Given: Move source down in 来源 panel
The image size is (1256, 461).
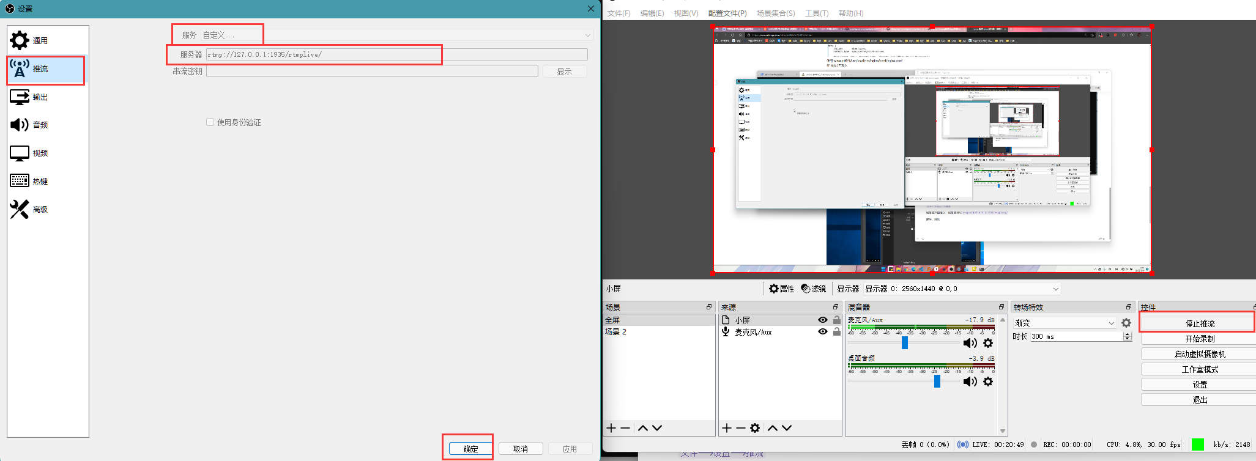Looking at the screenshot, I should (x=787, y=428).
